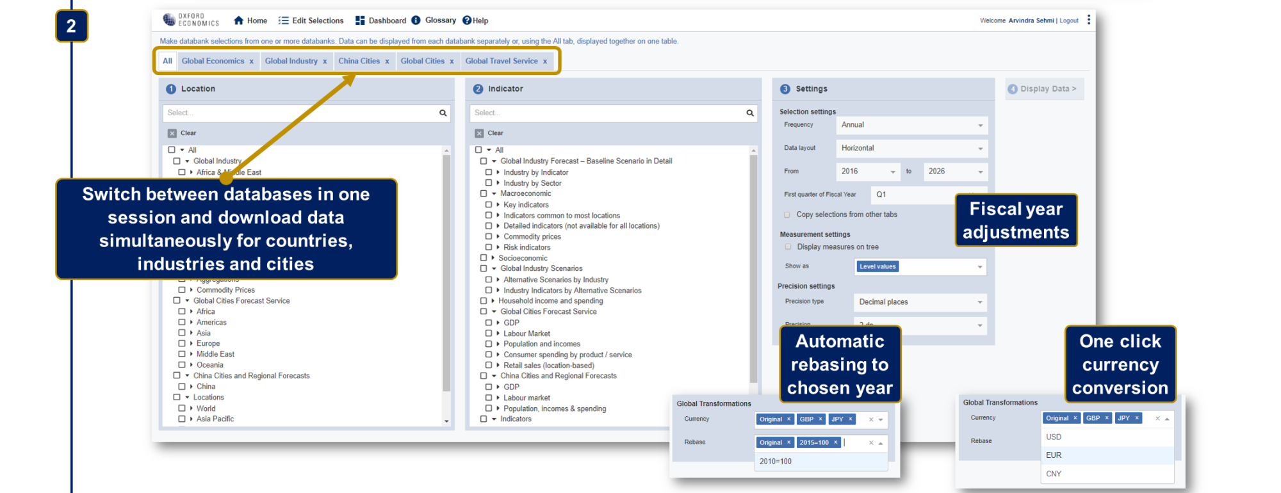Expand Household income and spending

(493, 300)
